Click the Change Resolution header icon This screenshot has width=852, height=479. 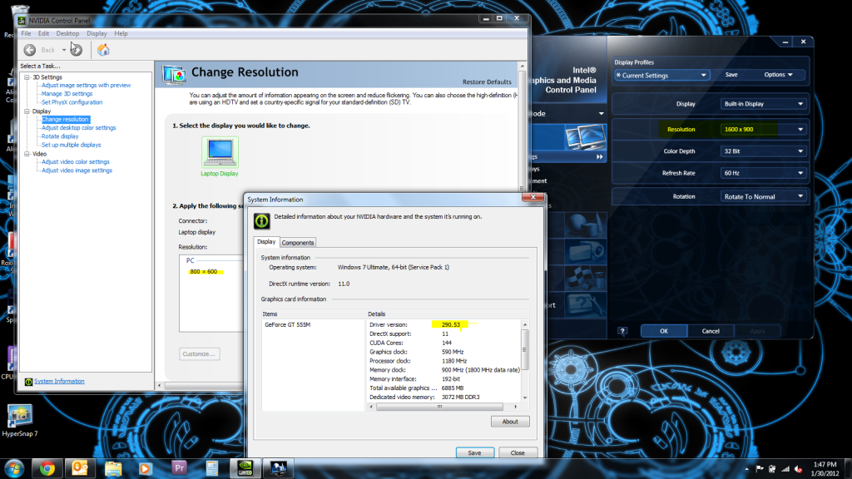174,74
